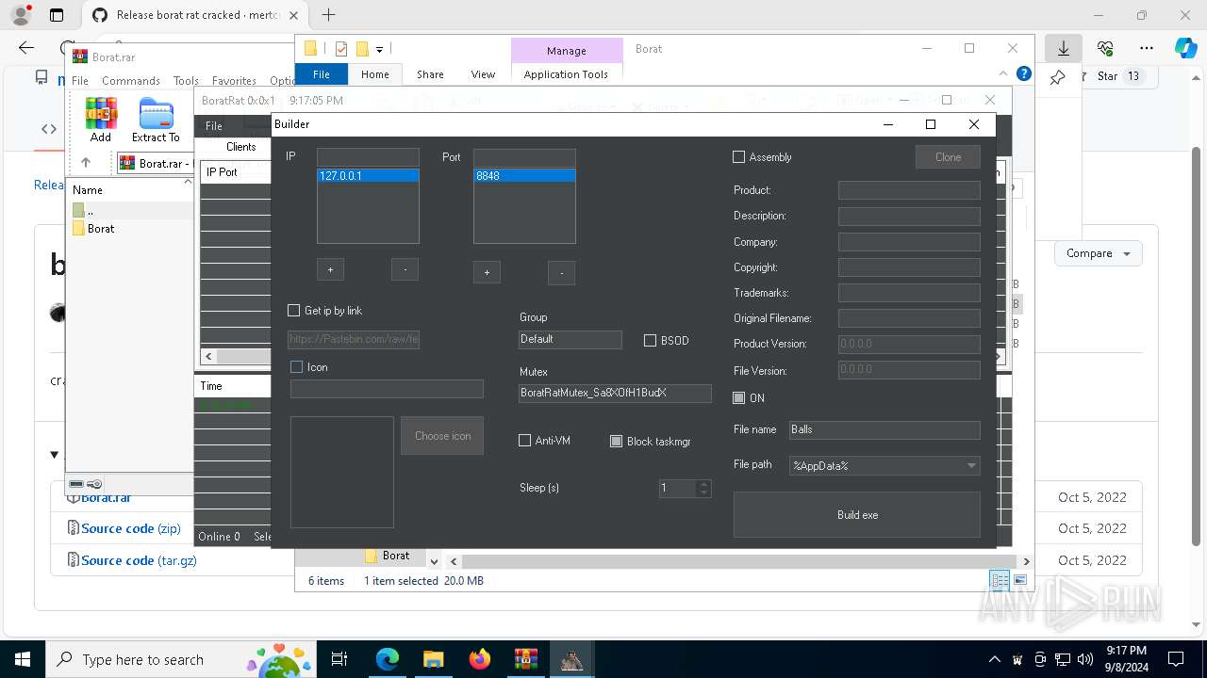Click the File name field containing Balls
The image size is (1207, 678).
point(885,429)
